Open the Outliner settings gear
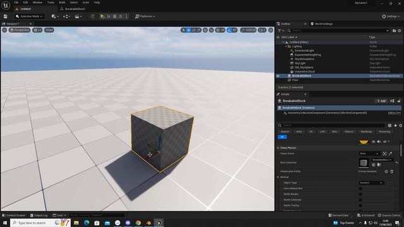Screen dimensions: 404x227 point(400,31)
